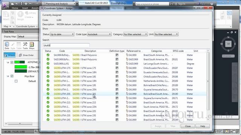This screenshot has height=135, width=241.
Task: Click the Library icon in Coordinate System panel
Action: coord(31,13)
